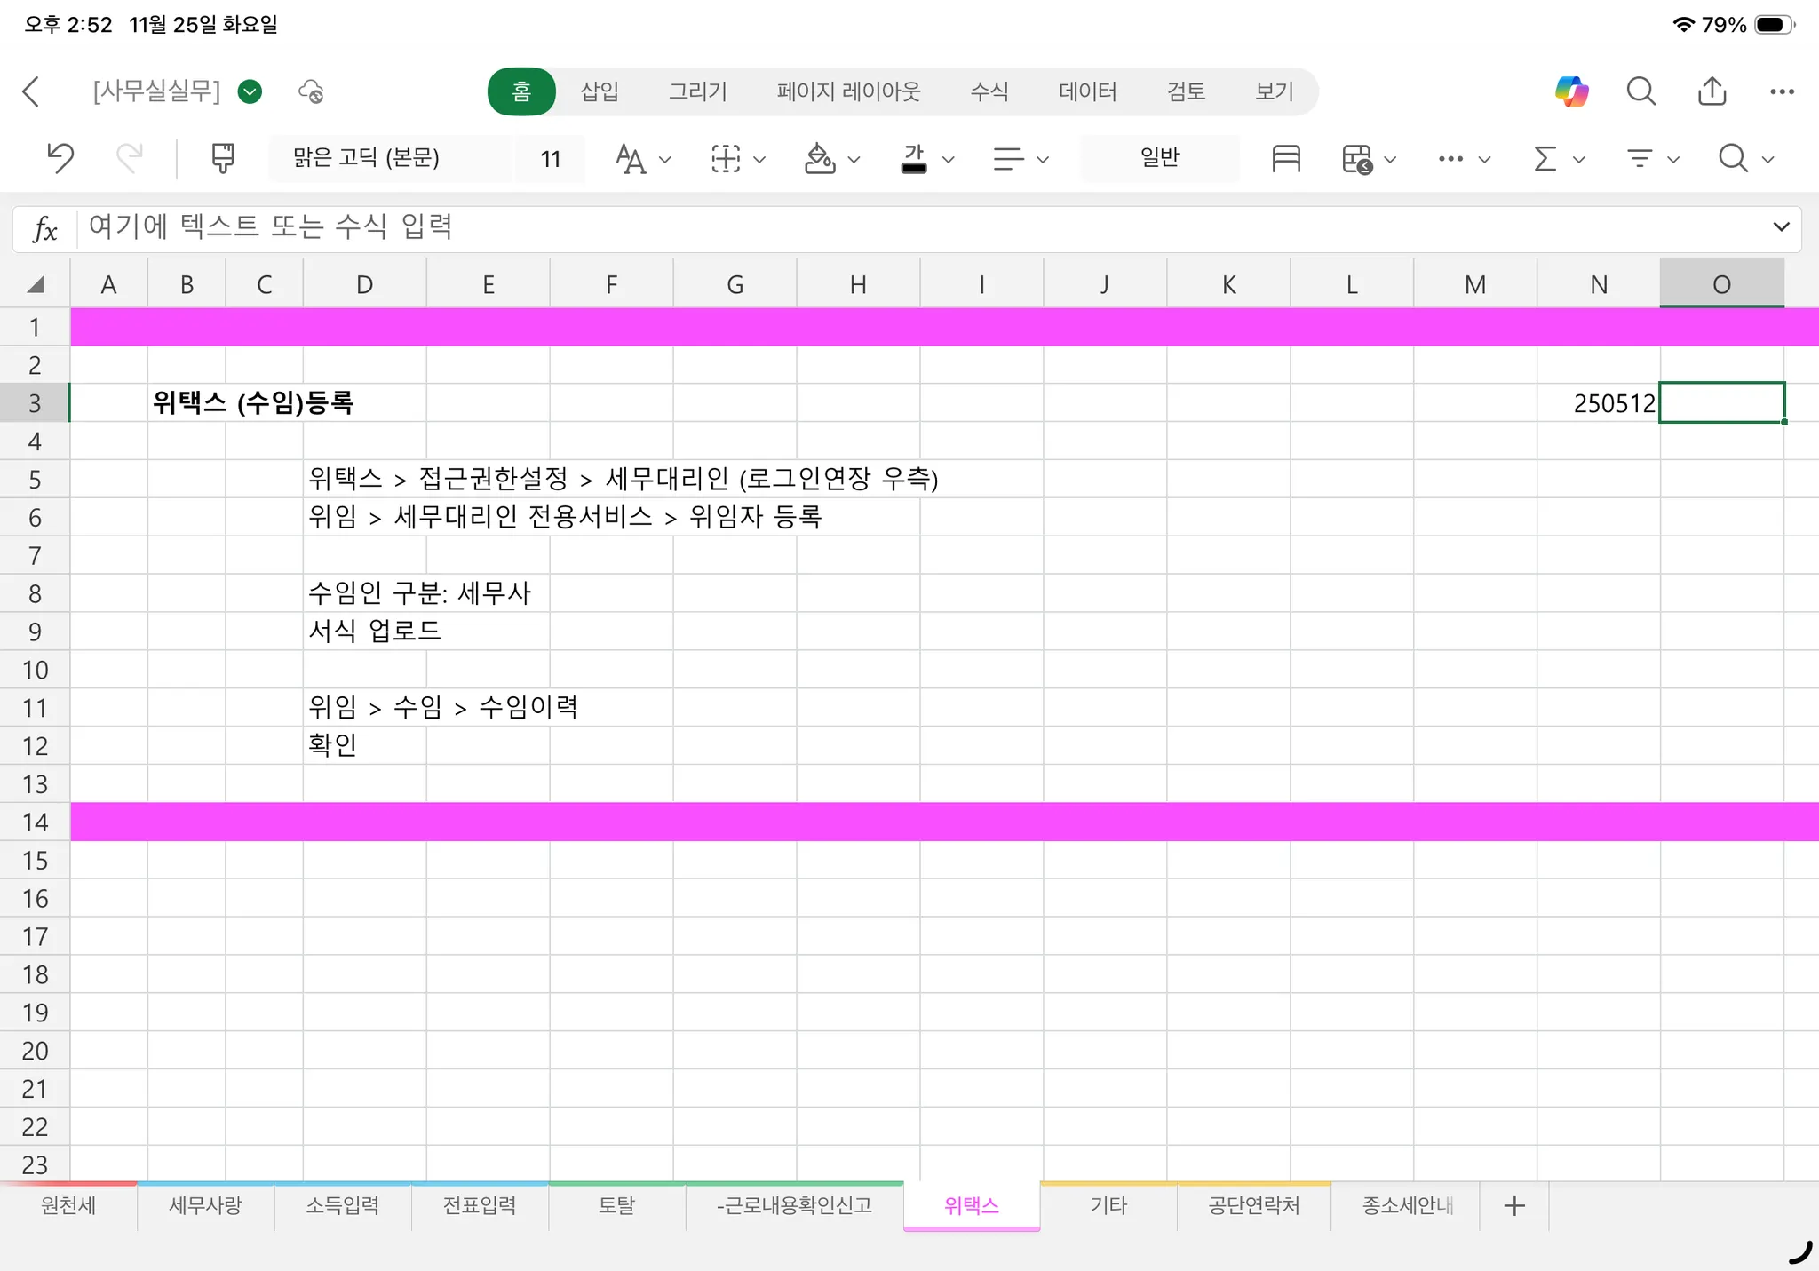Open the Copilot icon
1819x1271 pixels.
1571,91
